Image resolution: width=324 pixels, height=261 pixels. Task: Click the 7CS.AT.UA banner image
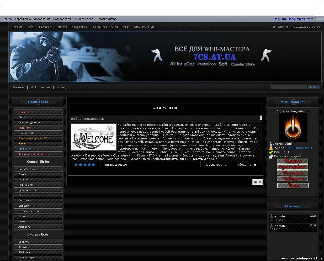[x=165, y=56]
